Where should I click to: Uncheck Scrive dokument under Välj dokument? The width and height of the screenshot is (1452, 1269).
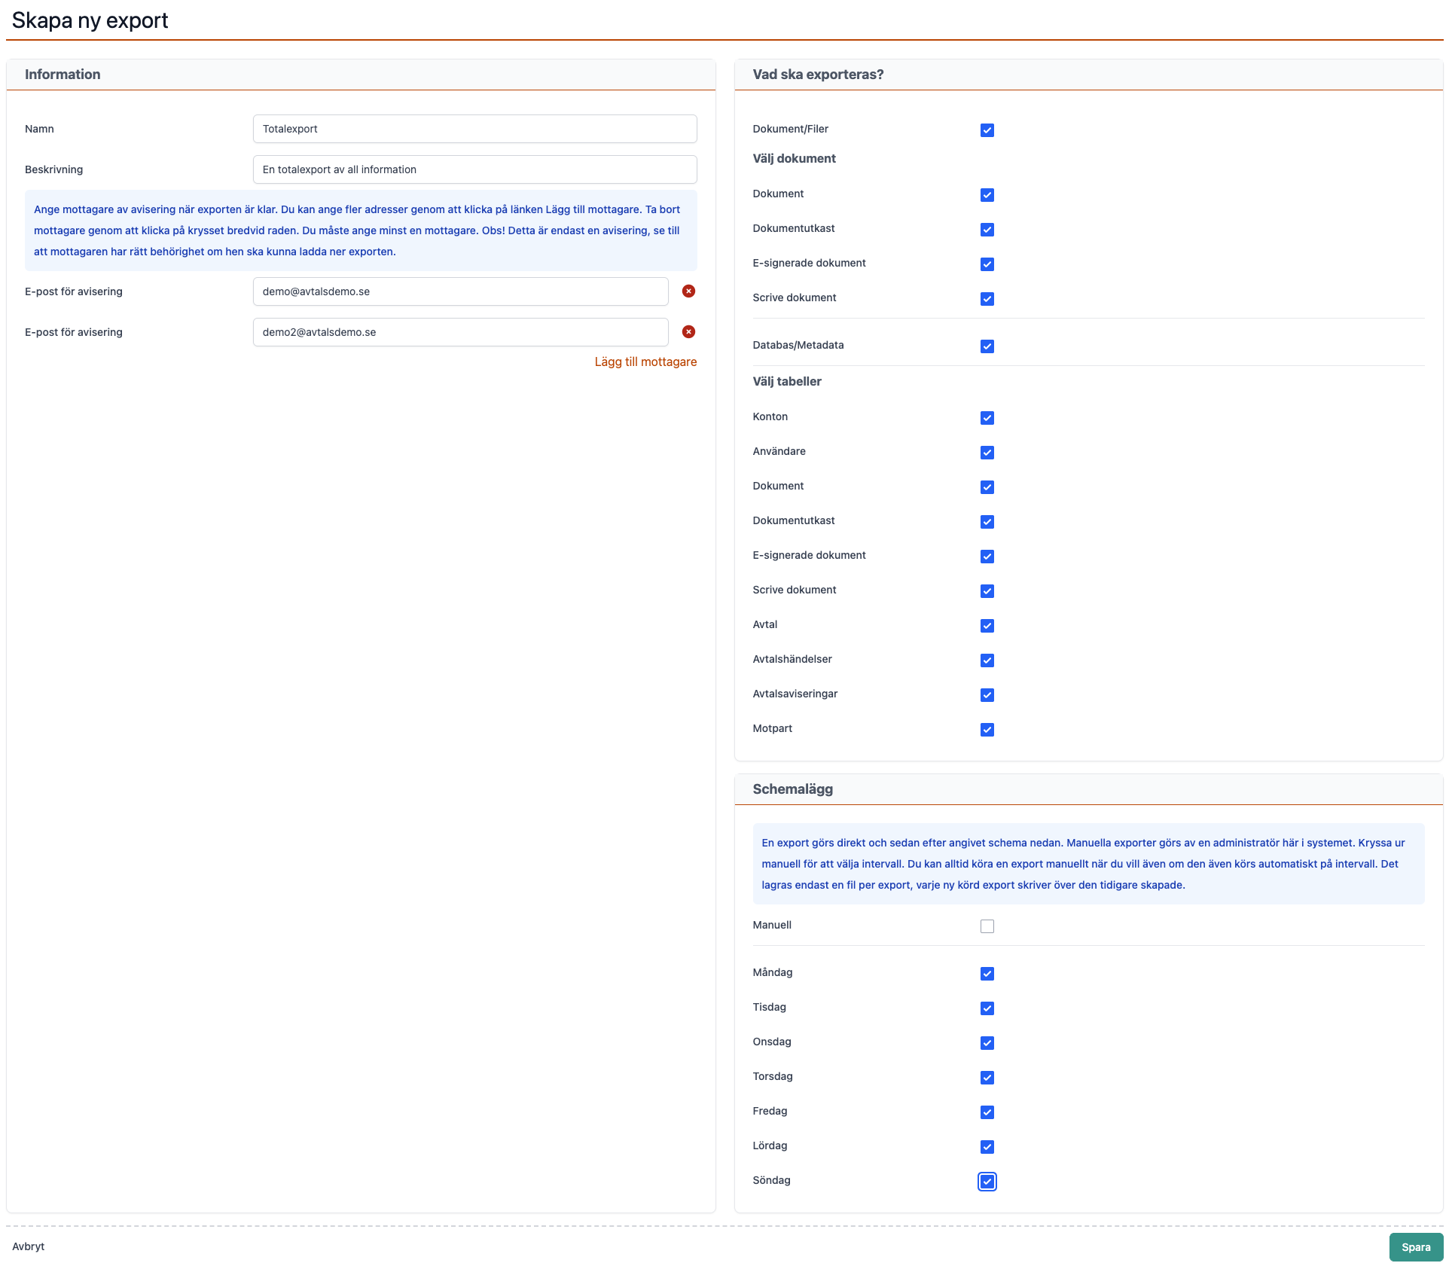(x=987, y=299)
